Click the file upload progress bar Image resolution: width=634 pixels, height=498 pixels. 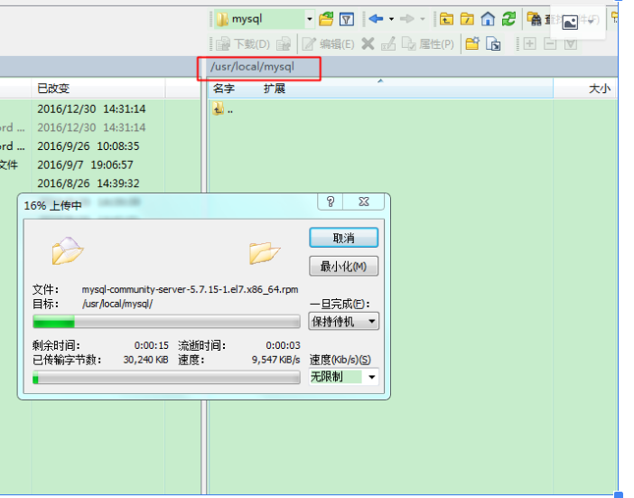click(166, 322)
